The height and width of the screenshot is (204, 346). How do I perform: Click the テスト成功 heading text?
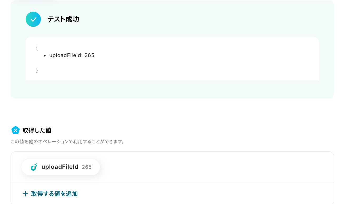tap(63, 19)
